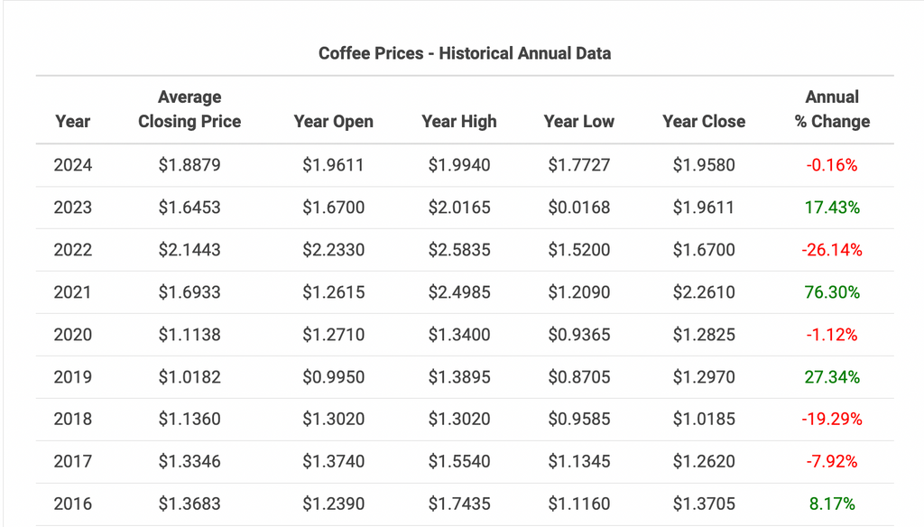Select the 76.30% annual change for 2021
This screenshot has width=924, height=527.
832,292
